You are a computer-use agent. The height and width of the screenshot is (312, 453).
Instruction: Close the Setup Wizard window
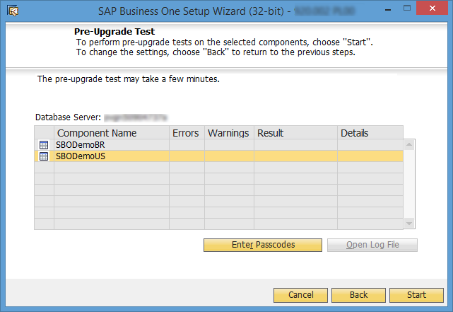pos(433,8)
